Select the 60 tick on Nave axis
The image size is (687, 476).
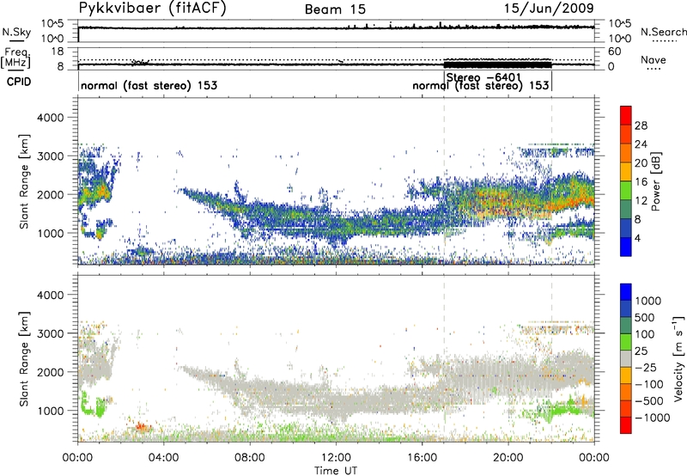pyautogui.click(x=614, y=52)
